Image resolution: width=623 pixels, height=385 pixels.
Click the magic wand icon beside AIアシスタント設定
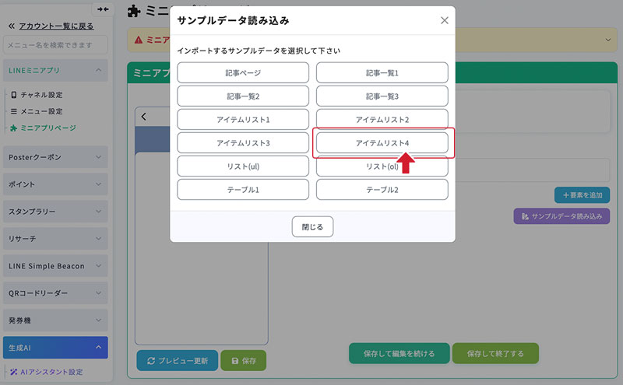(x=14, y=372)
